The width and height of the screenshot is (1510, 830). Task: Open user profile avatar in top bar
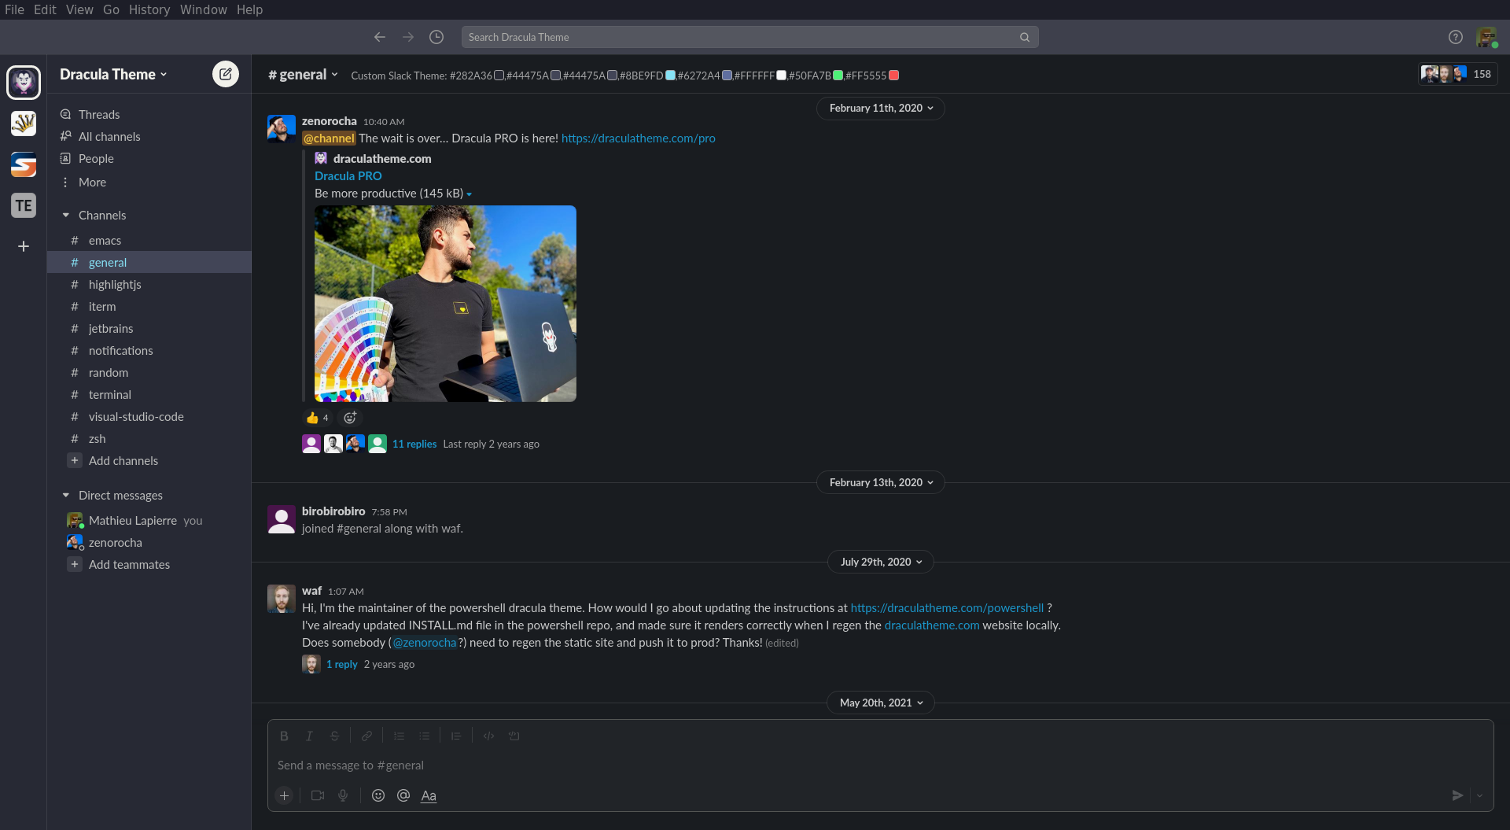[1486, 37]
